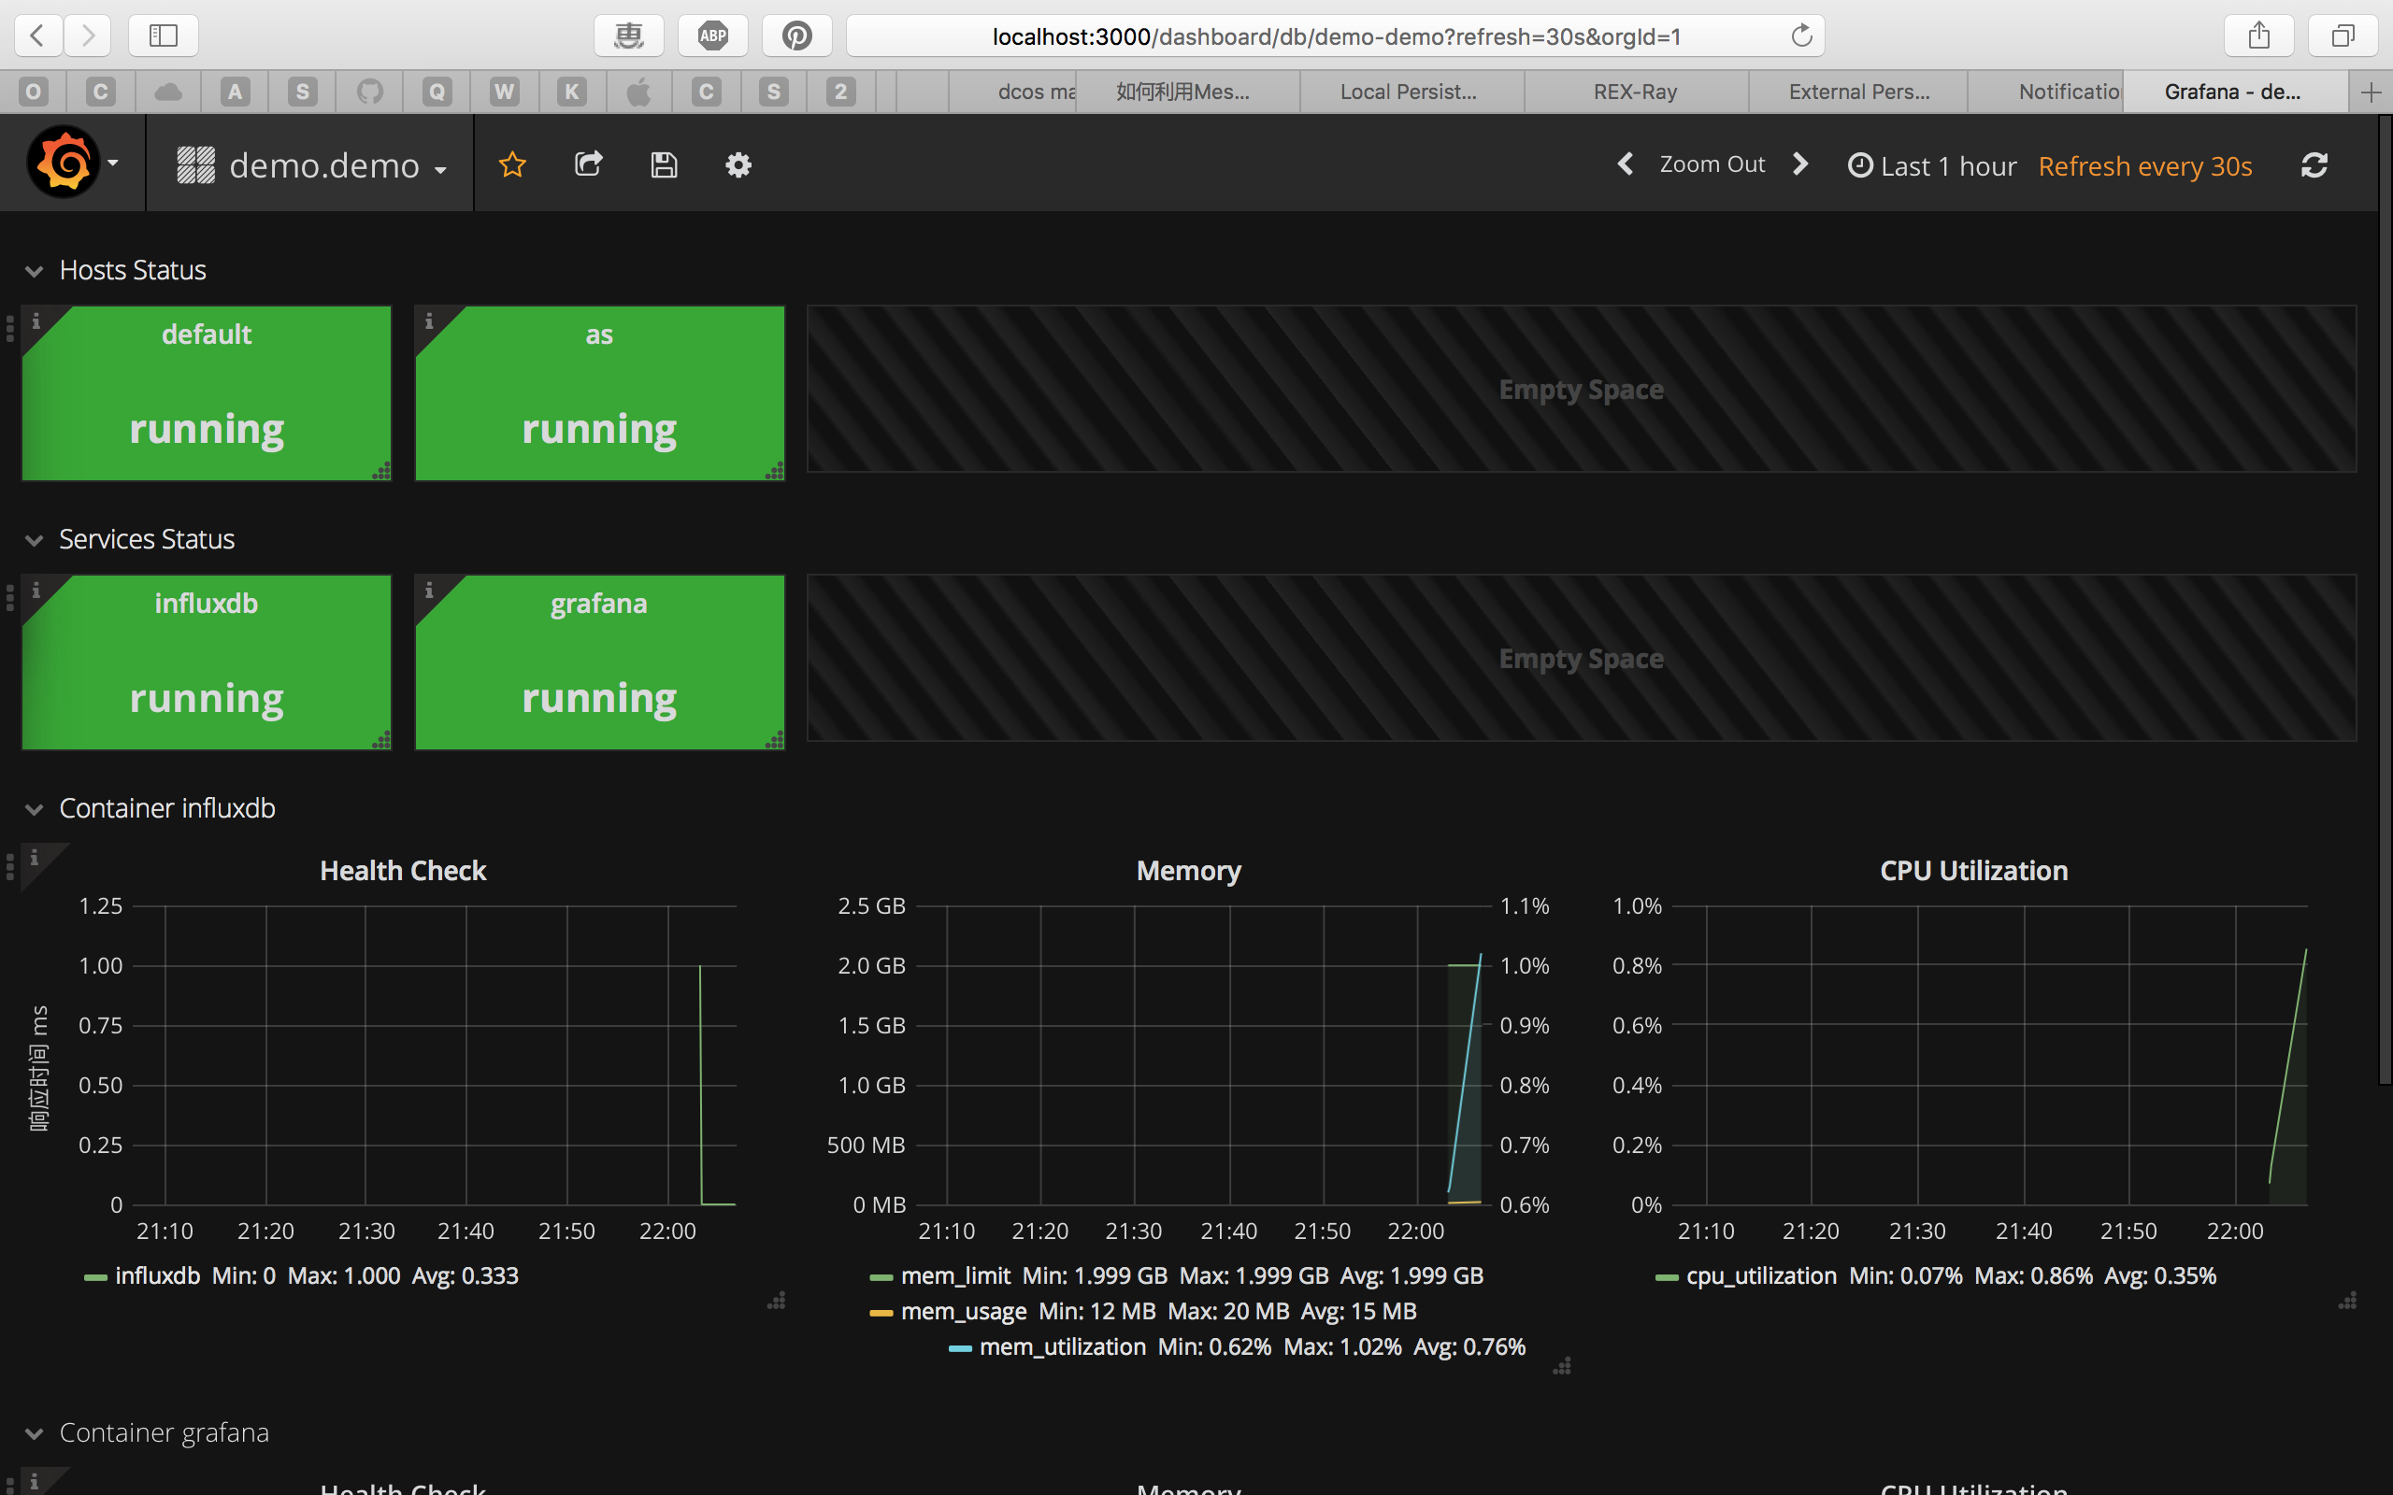This screenshot has height=1495, width=2393.
Task: Click the manual refresh icon in Grafana
Action: point(2314,165)
